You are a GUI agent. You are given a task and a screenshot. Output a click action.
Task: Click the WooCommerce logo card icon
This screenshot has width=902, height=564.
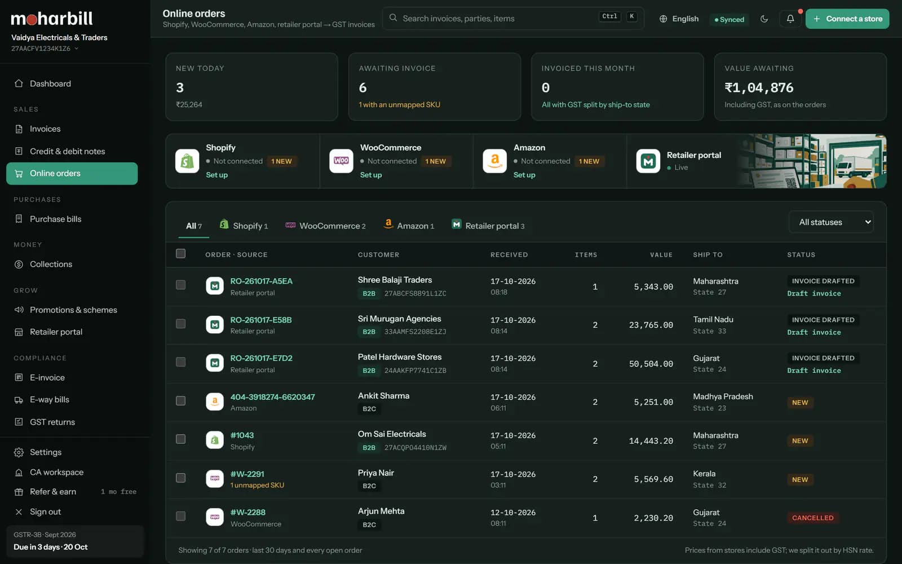341,161
